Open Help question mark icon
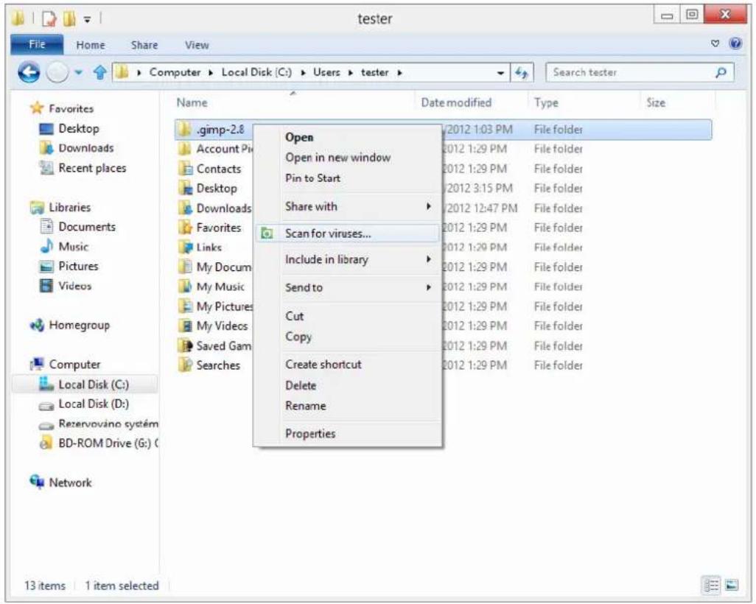This screenshot has height=604, width=756. point(735,44)
